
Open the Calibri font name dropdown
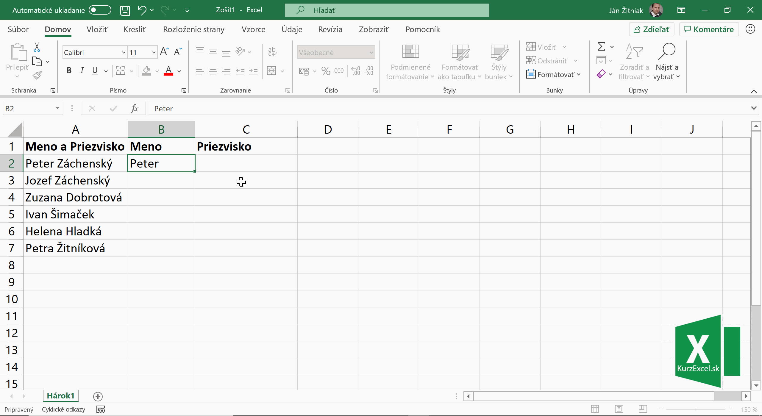[x=124, y=53]
